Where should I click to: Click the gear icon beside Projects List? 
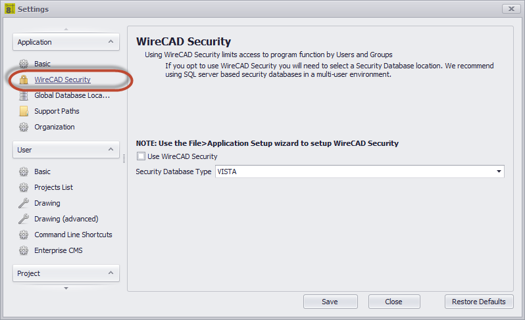24,187
